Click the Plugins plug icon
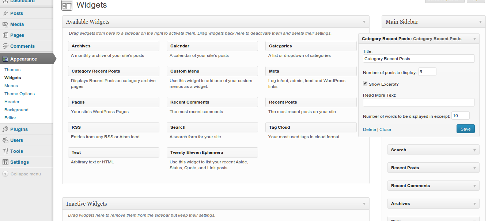The image size is (492, 221). click(x=5, y=129)
